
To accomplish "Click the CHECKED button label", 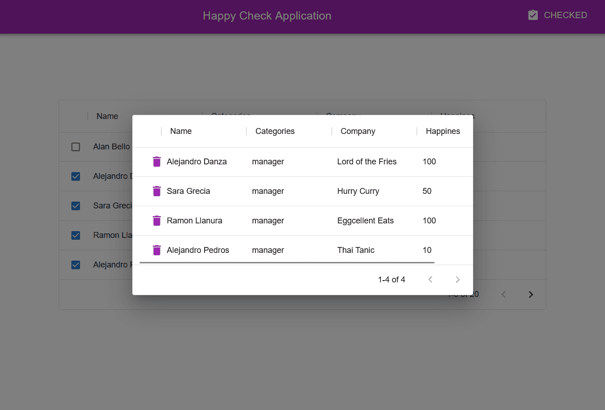I will pyautogui.click(x=565, y=15).
